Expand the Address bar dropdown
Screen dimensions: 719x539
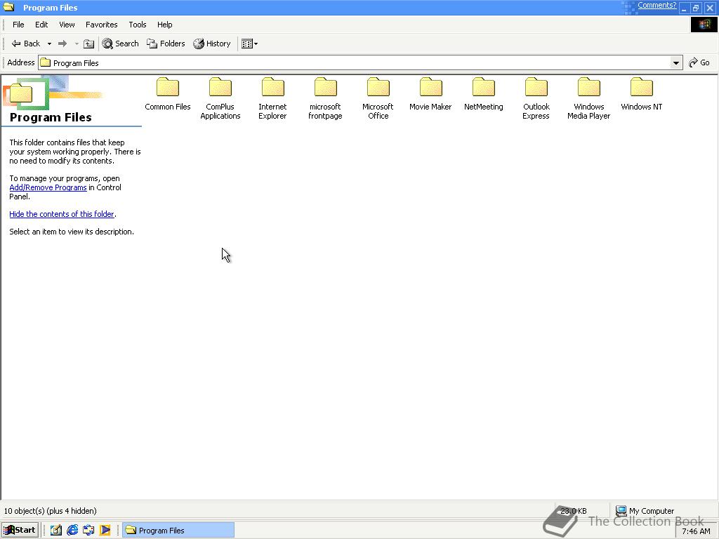point(675,62)
